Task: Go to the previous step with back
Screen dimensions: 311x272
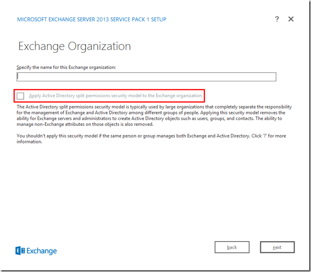Action: click(x=232, y=247)
